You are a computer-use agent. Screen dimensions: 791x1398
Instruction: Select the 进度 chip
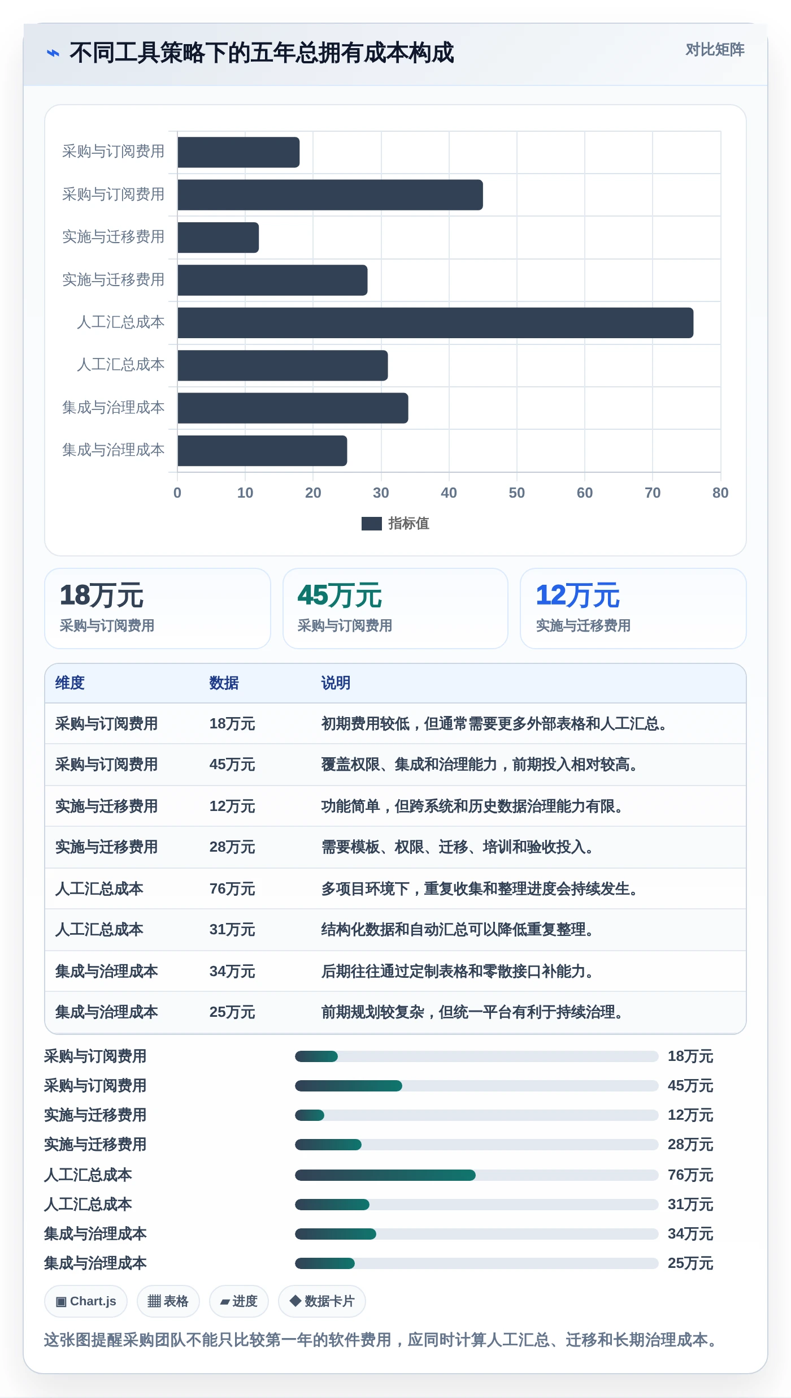point(238,1301)
